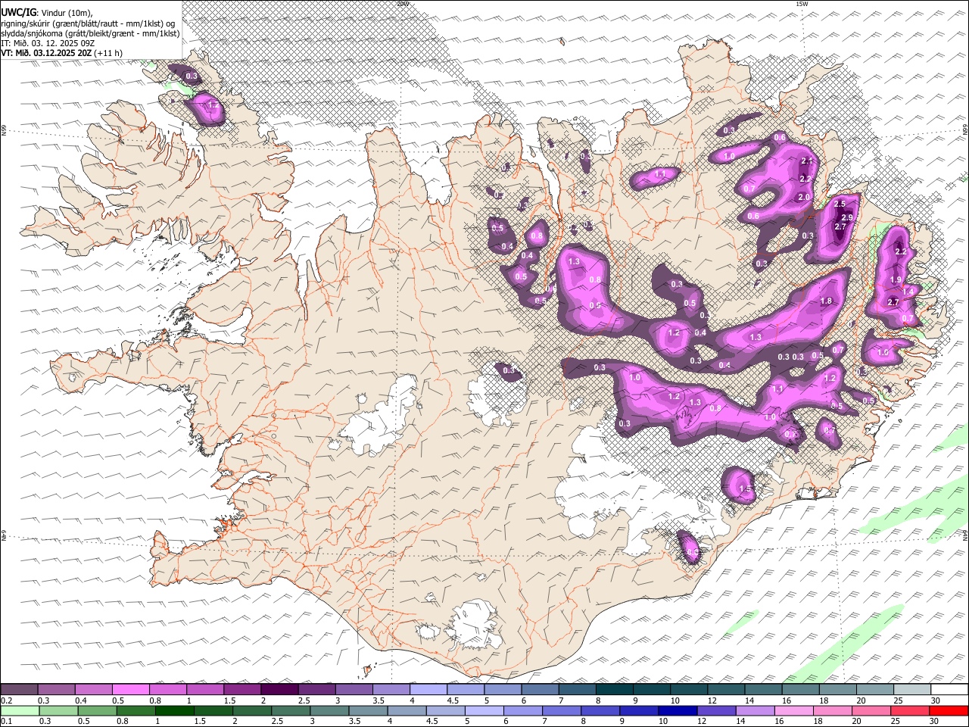Click the red-pink 25–30 rain legend swatch
Image resolution: width=969 pixels, height=727 pixels.
tap(909, 710)
